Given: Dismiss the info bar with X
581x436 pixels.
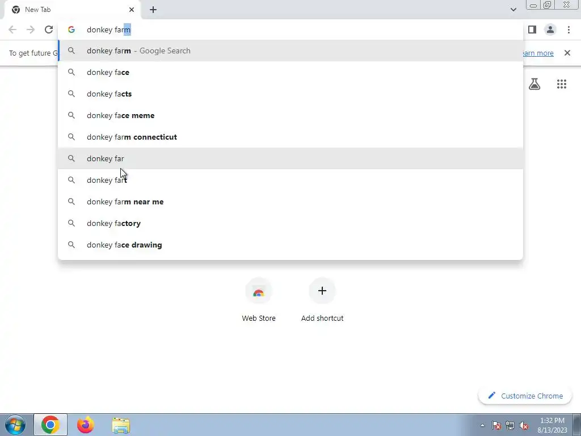Looking at the screenshot, I should 567,53.
